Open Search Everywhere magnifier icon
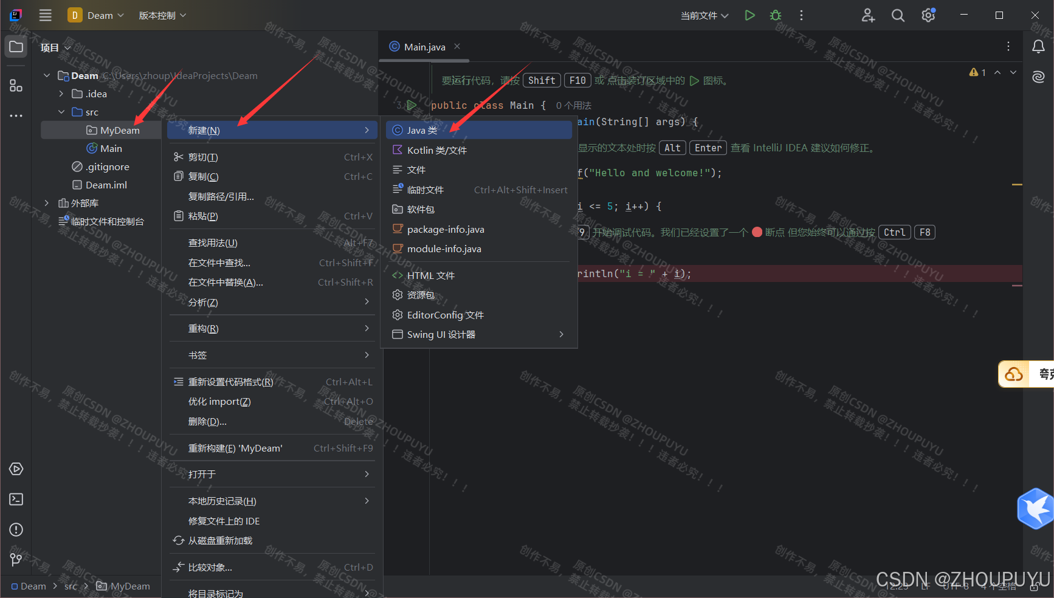 click(x=898, y=15)
